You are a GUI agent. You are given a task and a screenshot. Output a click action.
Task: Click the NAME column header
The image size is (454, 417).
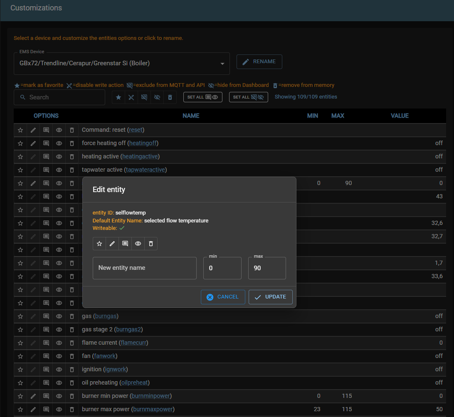click(x=191, y=116)
